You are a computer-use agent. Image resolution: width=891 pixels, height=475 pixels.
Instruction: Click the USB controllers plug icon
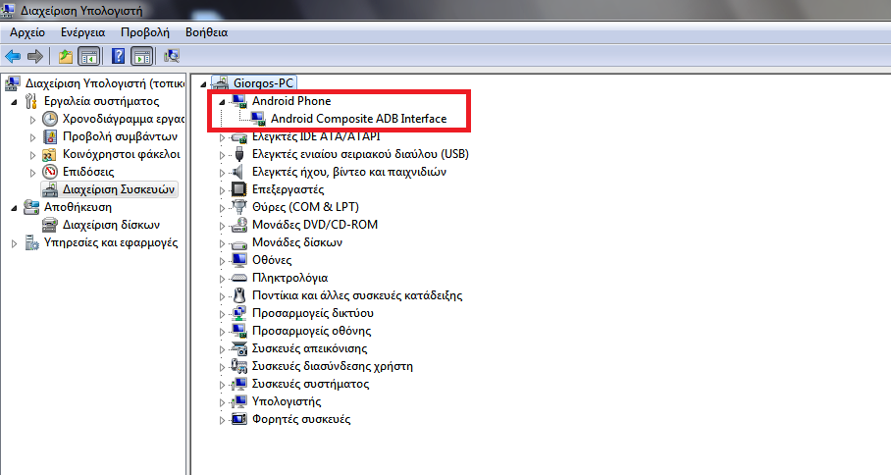tap(239, 154)
